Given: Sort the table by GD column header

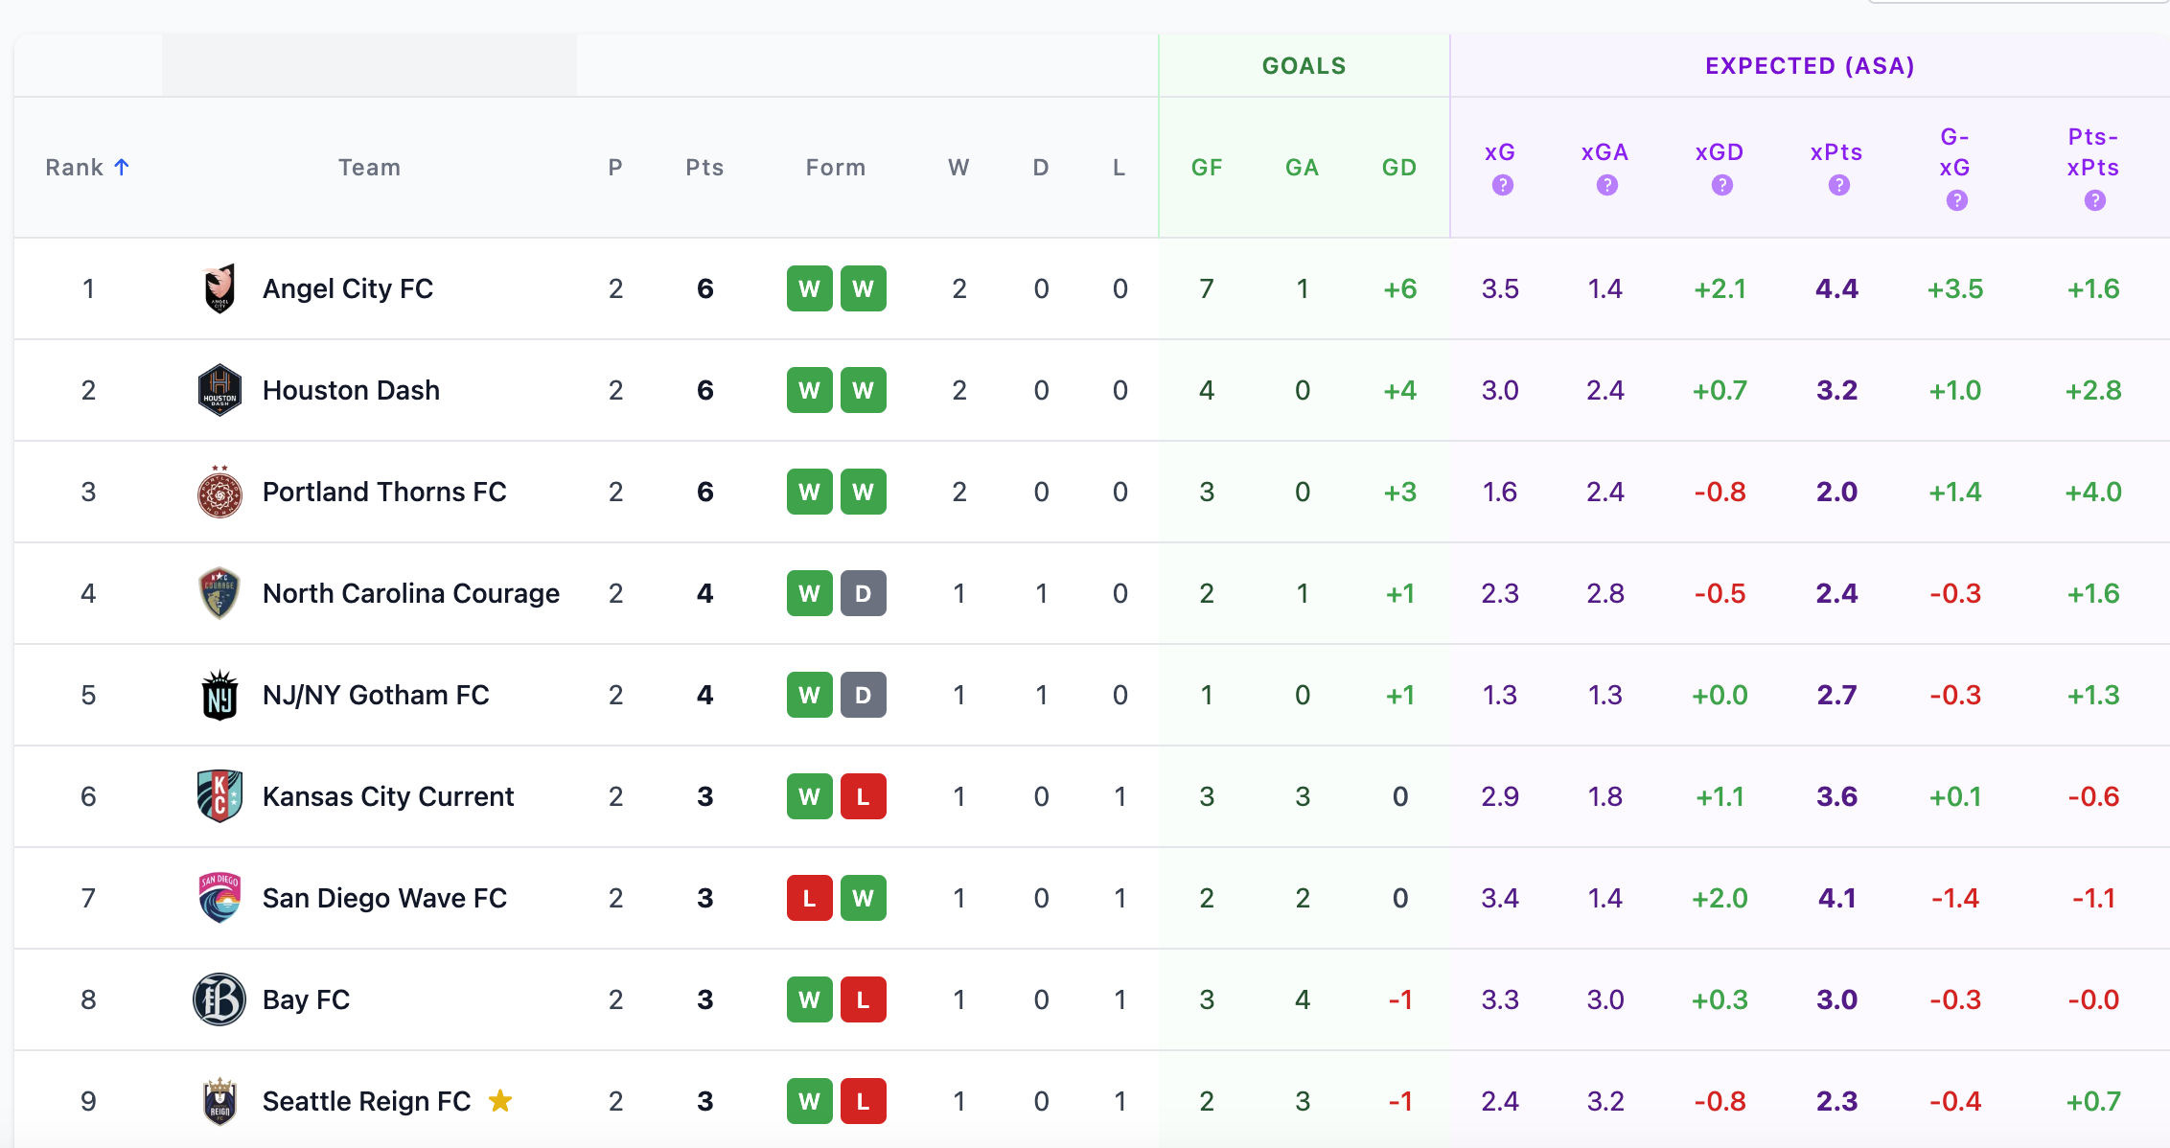Looking at the screenshot, I should point(1398,168).
